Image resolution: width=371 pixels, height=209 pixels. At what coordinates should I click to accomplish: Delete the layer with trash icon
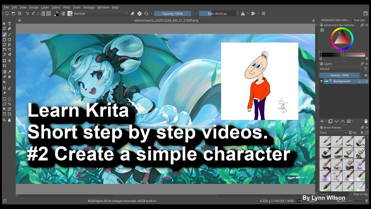click(366, 121)
